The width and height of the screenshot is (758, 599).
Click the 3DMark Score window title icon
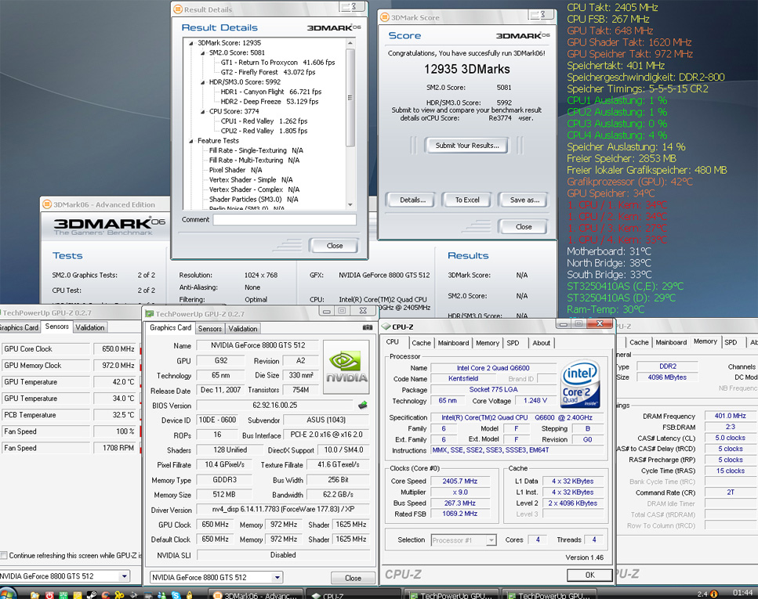pos(385,17)
